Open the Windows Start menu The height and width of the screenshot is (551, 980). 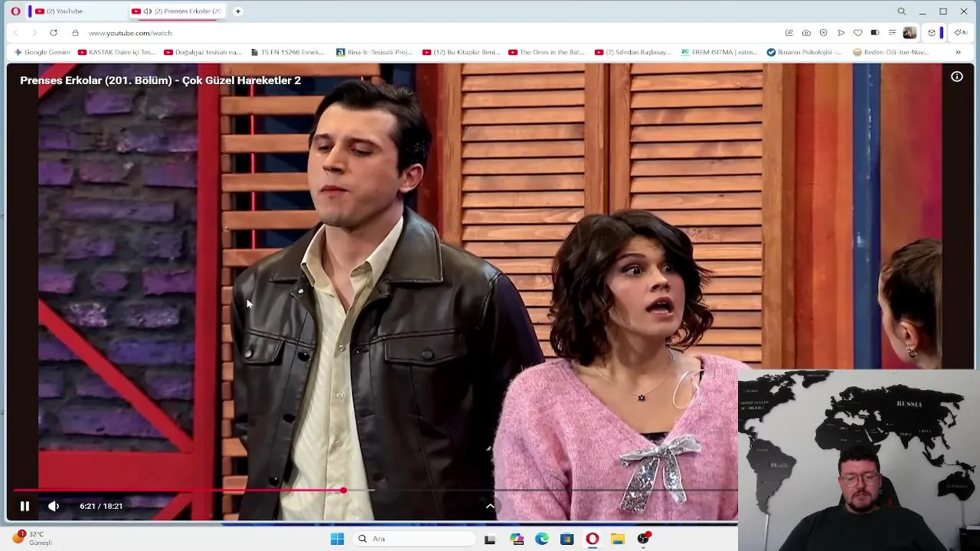(x=337, y=539)
